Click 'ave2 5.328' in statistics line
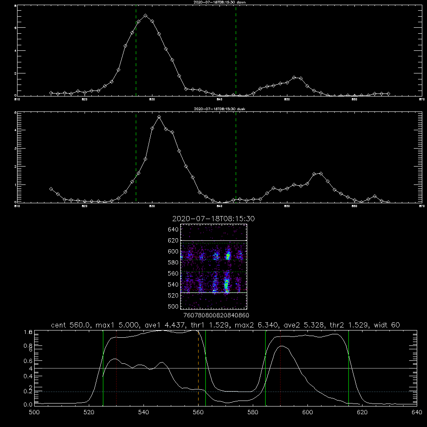This screenshot has width=427, height=427. click(x=304, y=325)
